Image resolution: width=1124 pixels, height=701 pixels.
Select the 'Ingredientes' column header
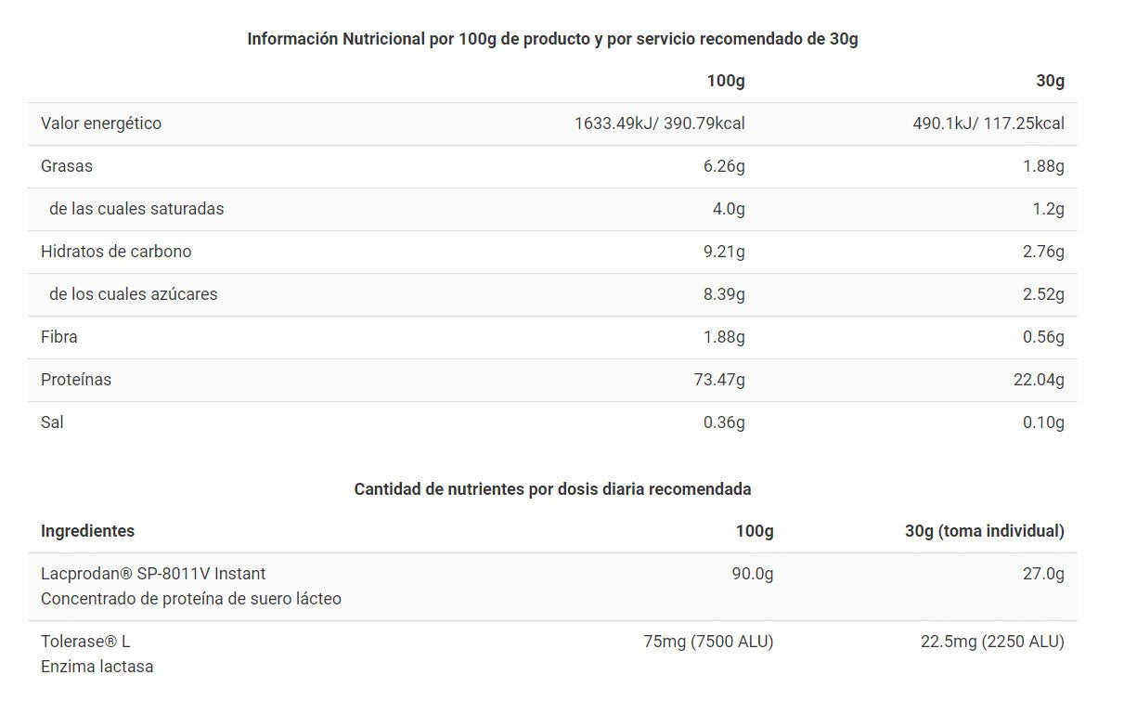(87, 531)
